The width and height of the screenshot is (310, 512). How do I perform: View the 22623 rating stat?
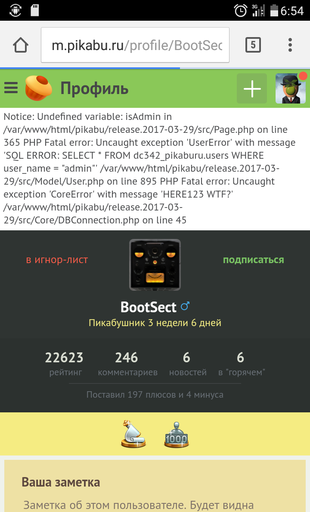click(64, 363)
